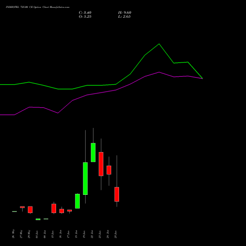
Task: Click the 26 May date label
Action: point(13,234)
